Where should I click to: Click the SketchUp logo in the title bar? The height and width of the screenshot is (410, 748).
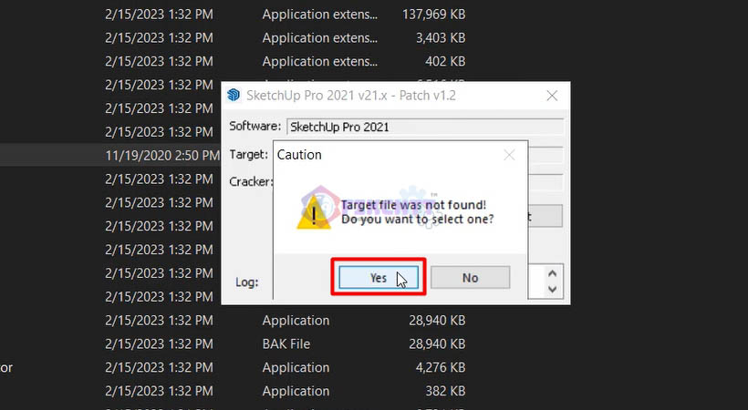pyautogui.click(x=234, y=96)
